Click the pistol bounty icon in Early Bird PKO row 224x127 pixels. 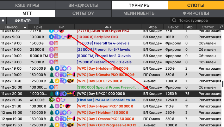click(69, 37)
